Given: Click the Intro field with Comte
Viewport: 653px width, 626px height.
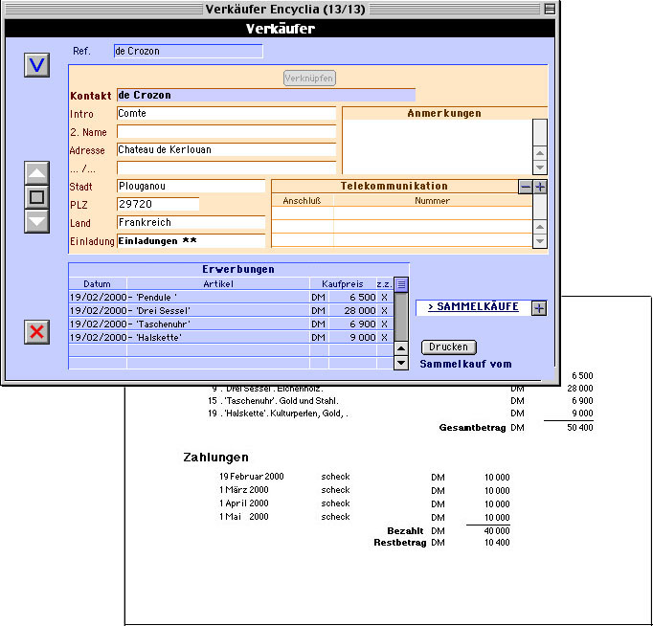Looking at the screenshot, I should (227, 114).
